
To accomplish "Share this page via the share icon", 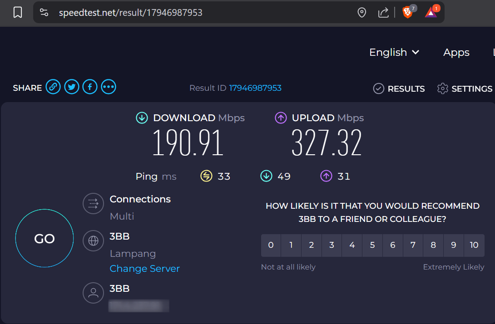I will [383, 13].
